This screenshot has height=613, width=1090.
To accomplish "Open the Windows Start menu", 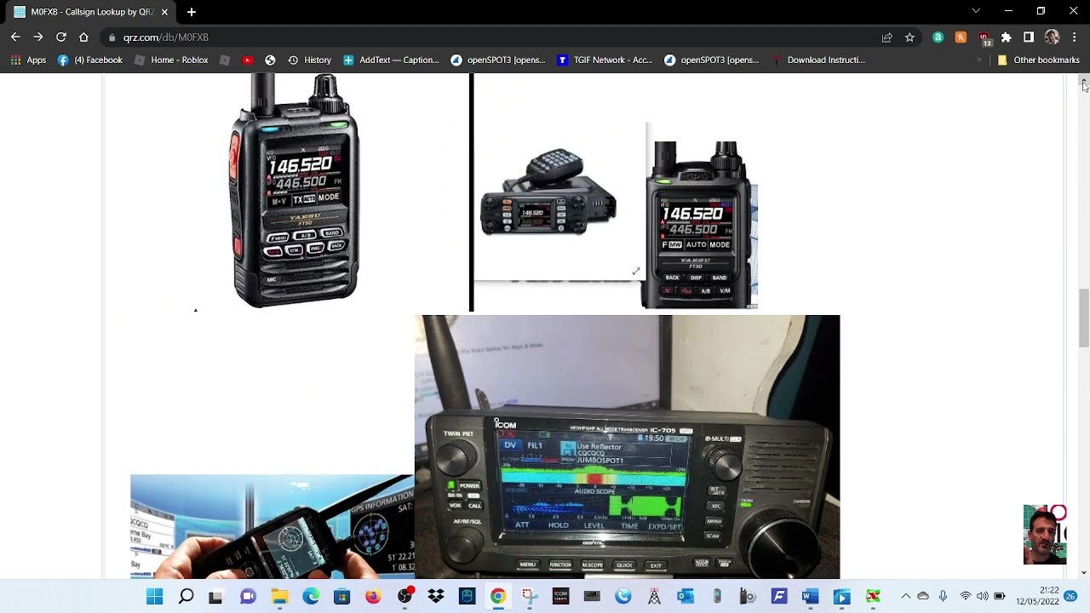I will [154, 597].
